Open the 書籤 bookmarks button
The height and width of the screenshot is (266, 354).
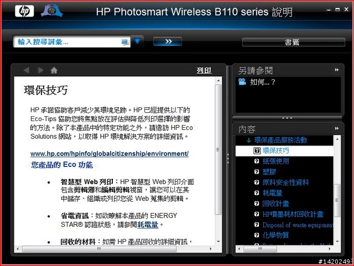[x=294, y=42]
